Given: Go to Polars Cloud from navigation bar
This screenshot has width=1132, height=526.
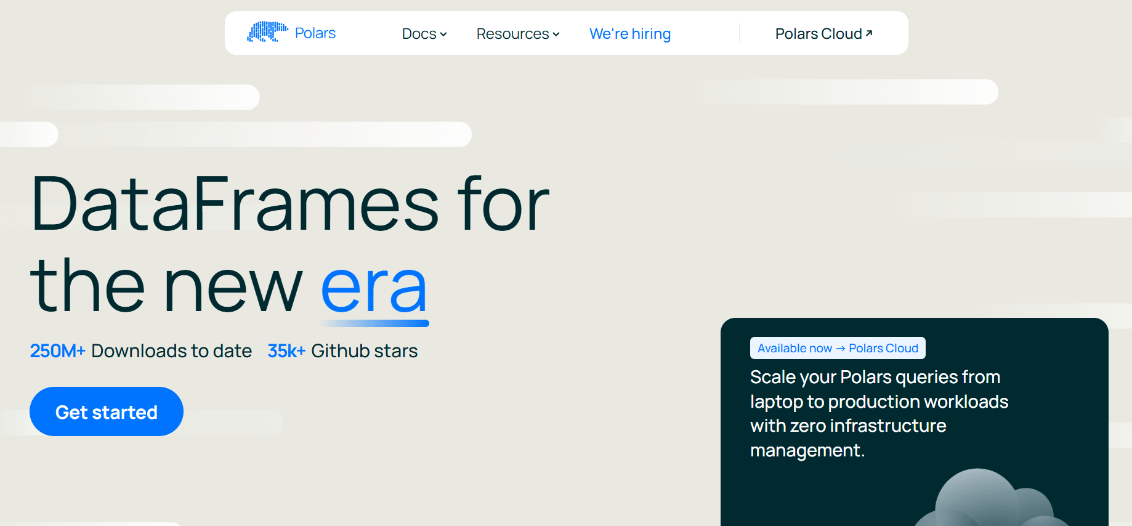Looking at the screenshot, I should 818,34.
